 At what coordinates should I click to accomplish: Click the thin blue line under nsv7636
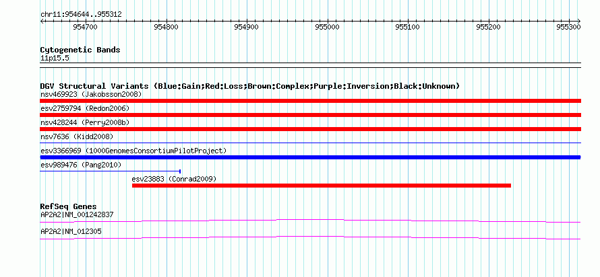pos(310,143)
